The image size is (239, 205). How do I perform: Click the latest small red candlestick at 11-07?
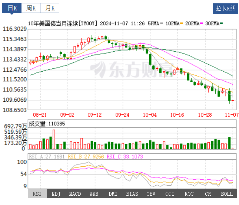(x=233, y=100)
